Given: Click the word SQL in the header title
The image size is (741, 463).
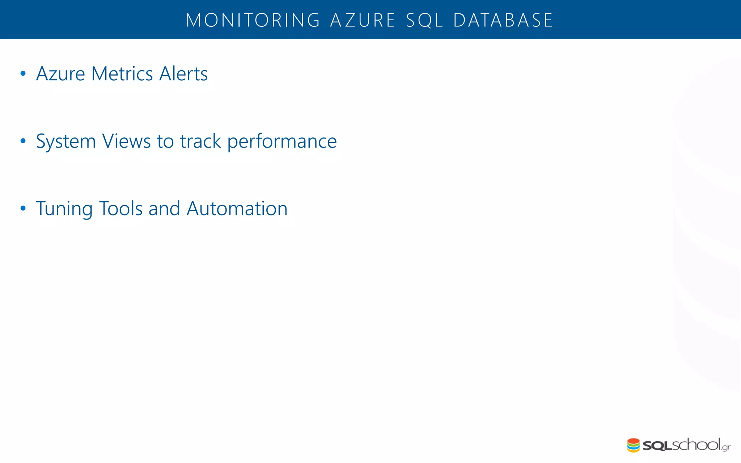Looking at the screenshot, I should click(x=424, y=20).
